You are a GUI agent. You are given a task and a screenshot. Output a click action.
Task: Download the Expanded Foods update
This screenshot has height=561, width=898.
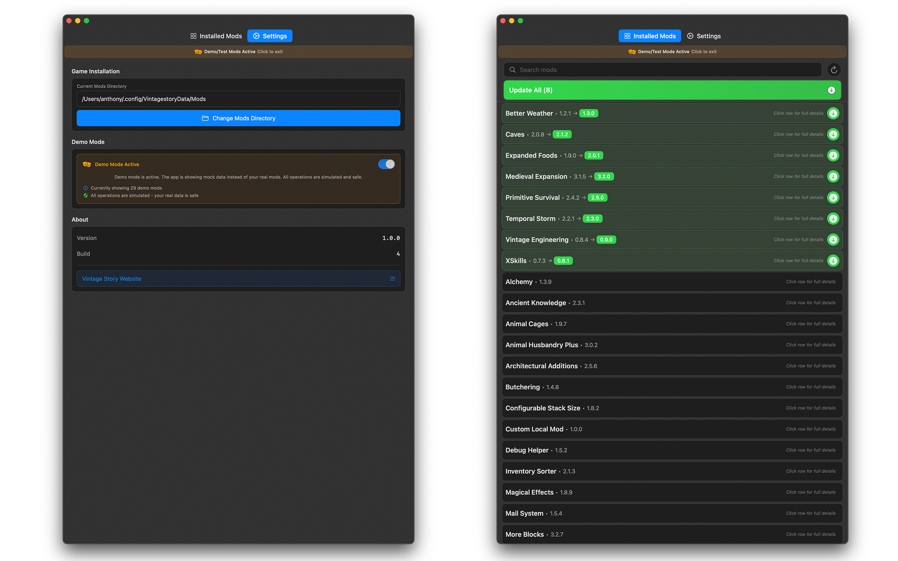833,155
